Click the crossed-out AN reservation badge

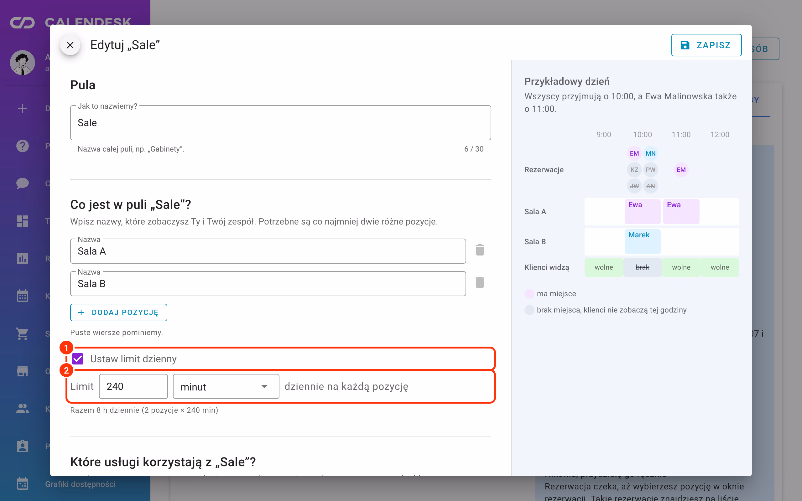click(651, 186)
